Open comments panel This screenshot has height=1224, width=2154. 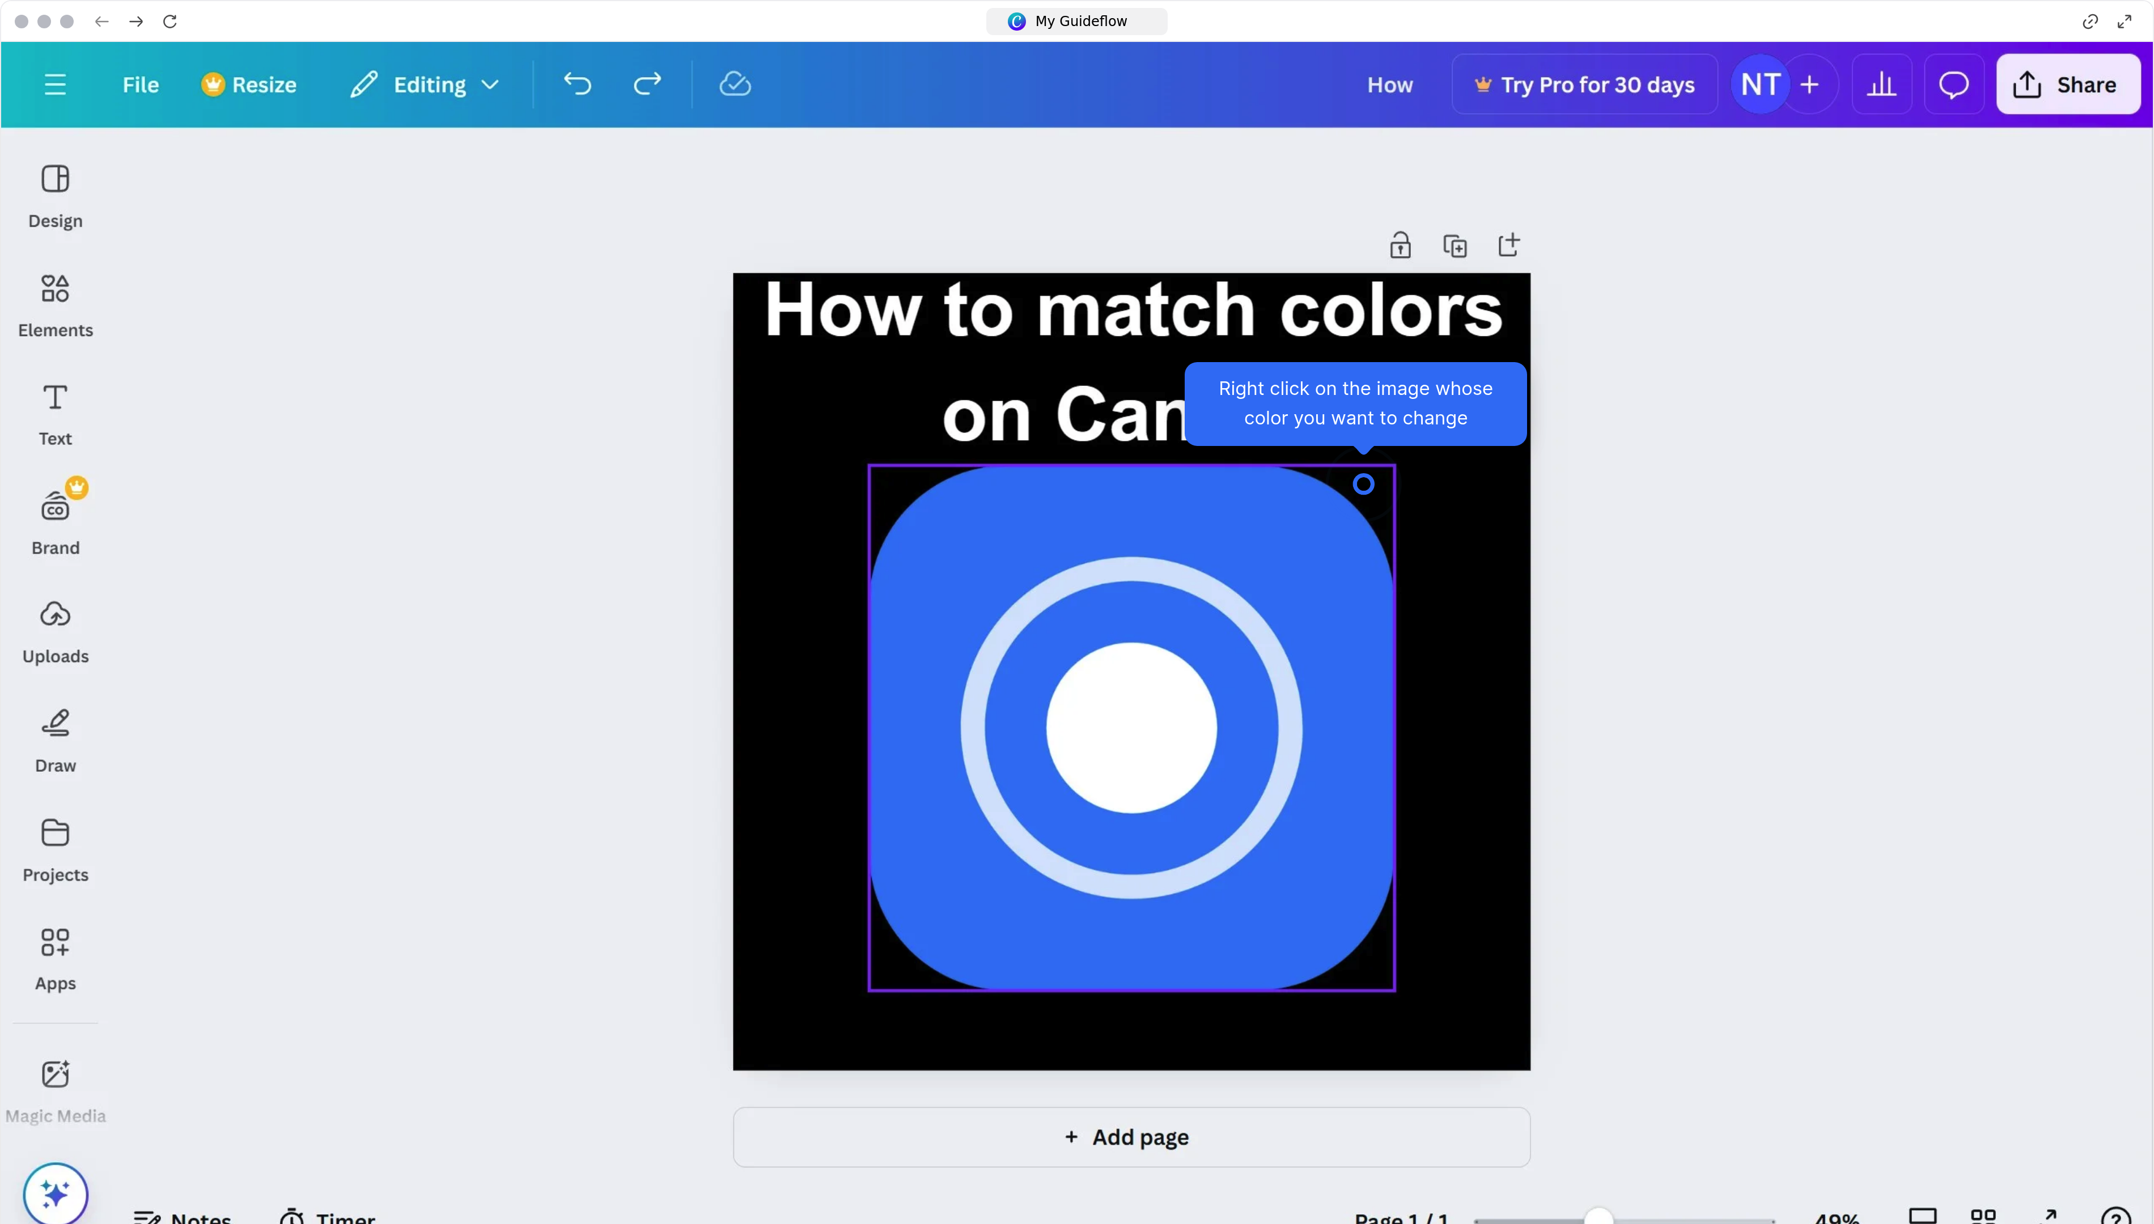click(1954, 83)
